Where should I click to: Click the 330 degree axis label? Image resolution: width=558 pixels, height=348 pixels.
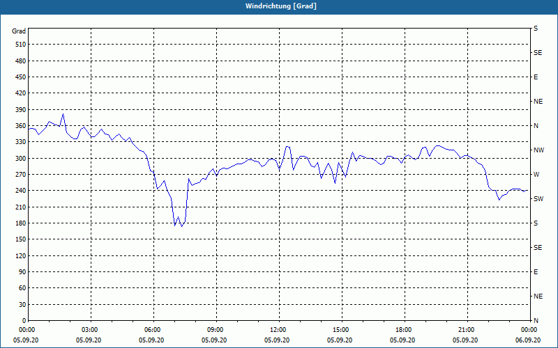pyautogui.click(x=21, y=142)
